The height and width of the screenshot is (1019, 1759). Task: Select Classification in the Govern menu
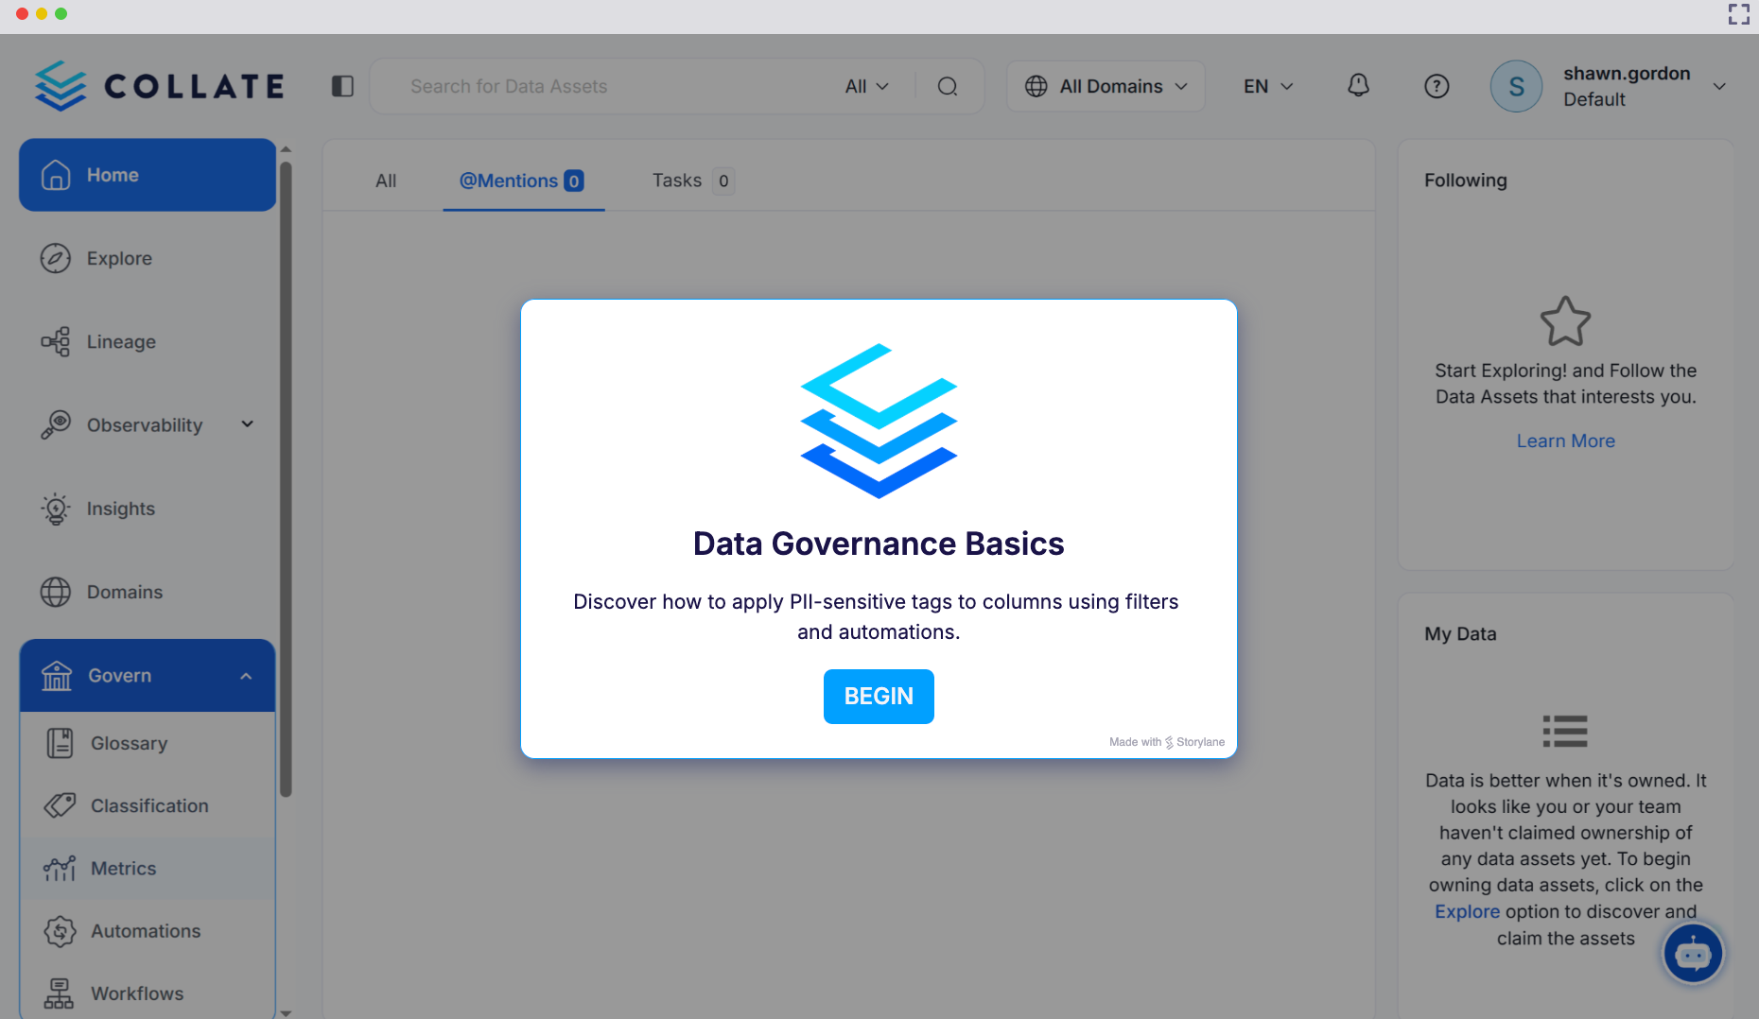(x=149, y=805)
